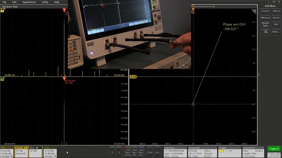Click the vertical panel divider handle

259,75
